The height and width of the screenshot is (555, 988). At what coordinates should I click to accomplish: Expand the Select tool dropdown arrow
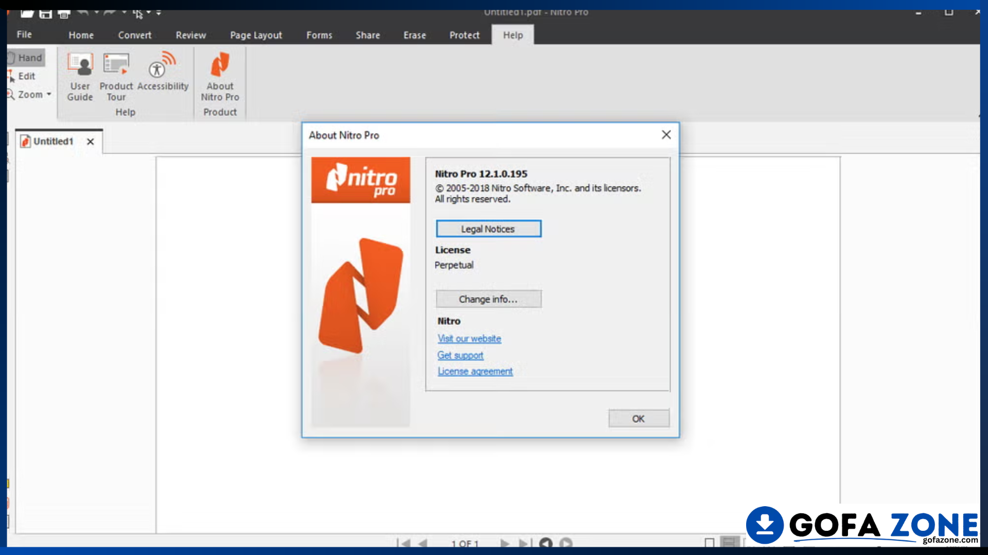click(x=149, y=12)
